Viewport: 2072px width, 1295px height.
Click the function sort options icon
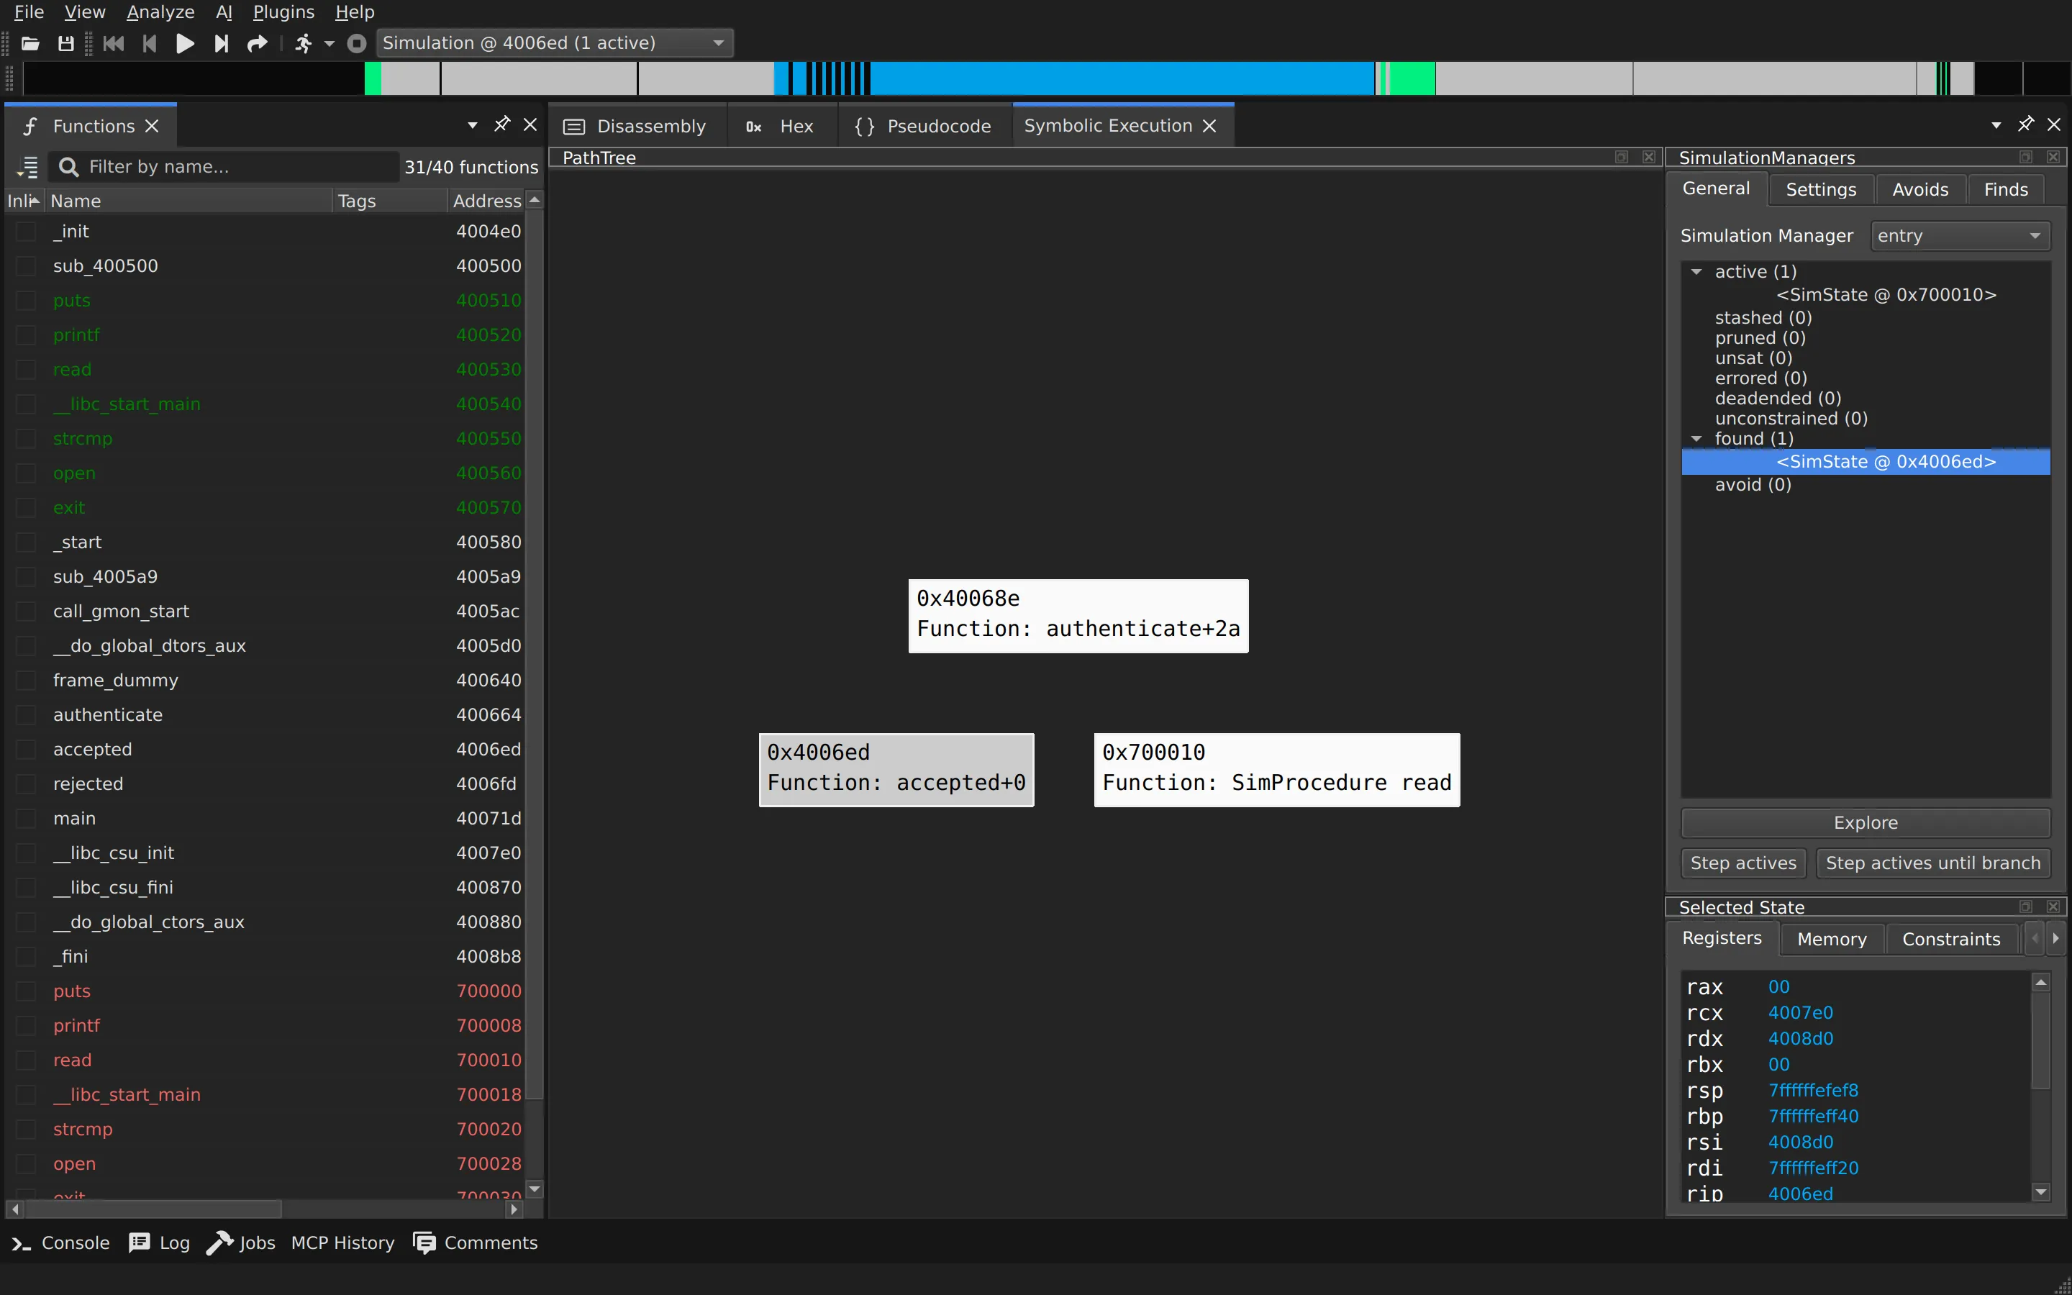27,167
